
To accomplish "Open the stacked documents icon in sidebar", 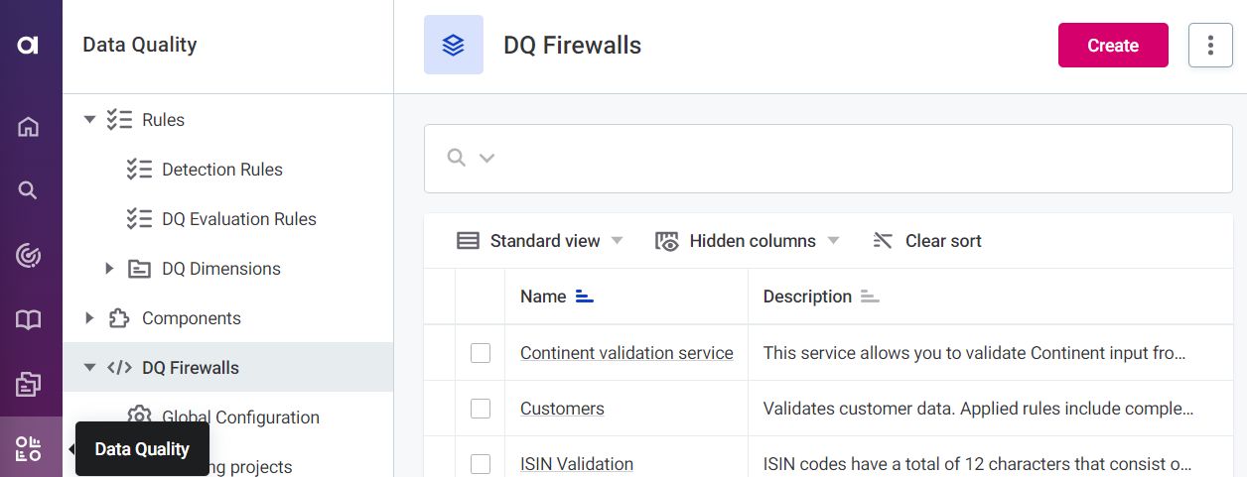I will tap(29, 384).
